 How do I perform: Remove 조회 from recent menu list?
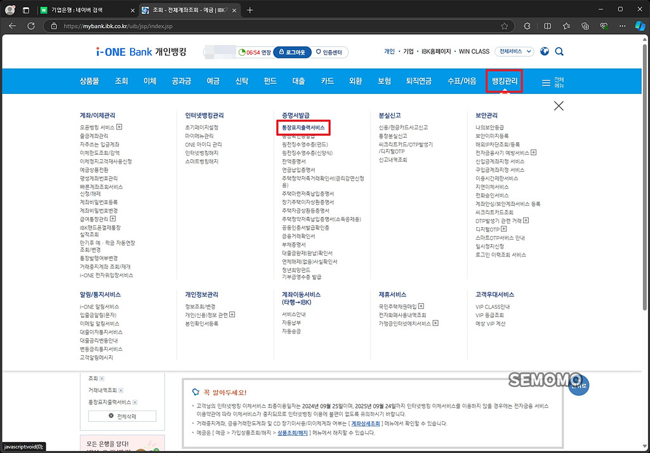[102, 378]
